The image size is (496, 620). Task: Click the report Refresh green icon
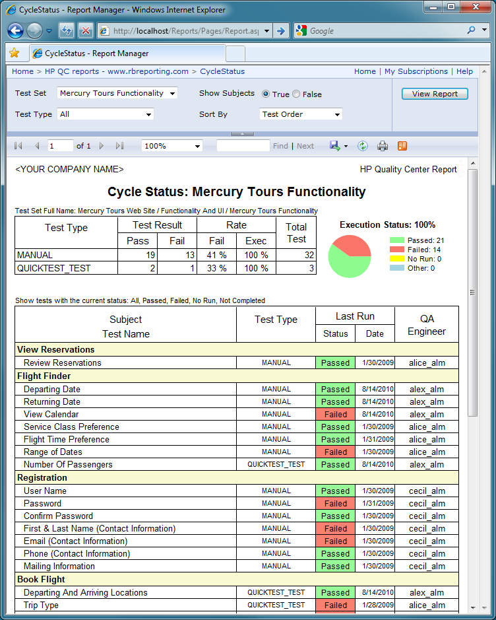point(363,146)
